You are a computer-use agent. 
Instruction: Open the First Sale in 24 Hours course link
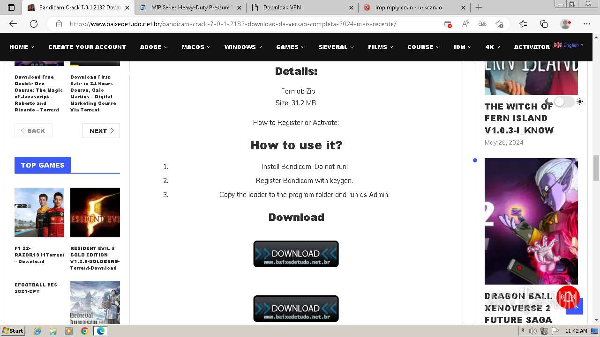(93, 94)
